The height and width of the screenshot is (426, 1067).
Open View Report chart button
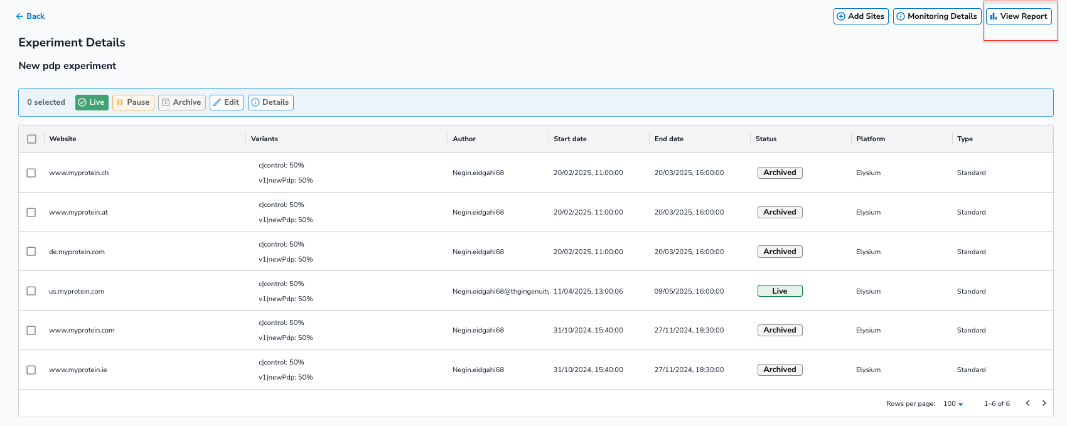1018,16
